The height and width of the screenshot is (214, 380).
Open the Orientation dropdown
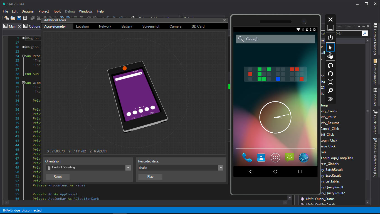click(128, 168)
